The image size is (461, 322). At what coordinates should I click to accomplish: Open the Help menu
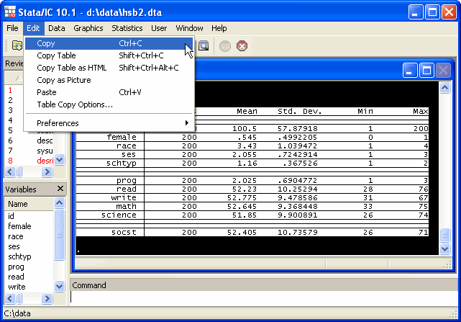point(219,28)
